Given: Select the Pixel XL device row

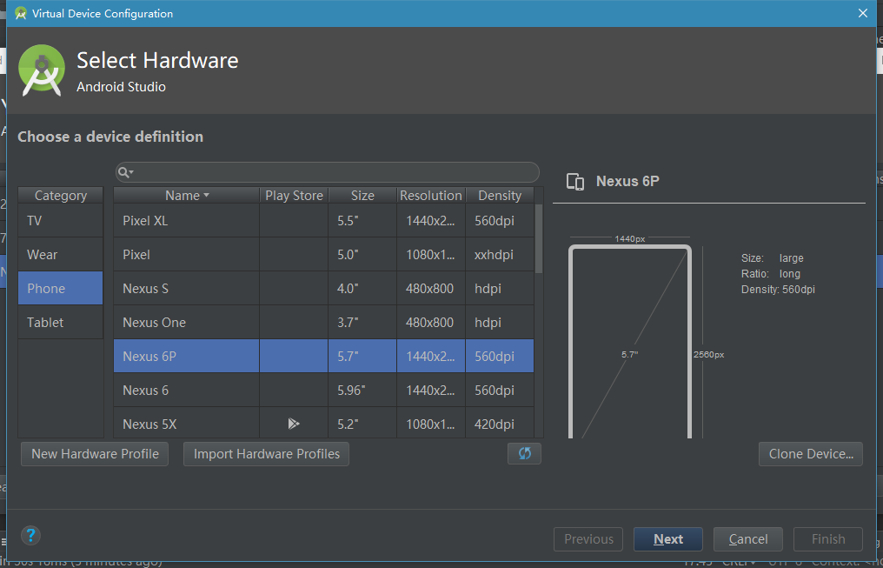Looking at the screenshot, I should click(x=324, y=220).
